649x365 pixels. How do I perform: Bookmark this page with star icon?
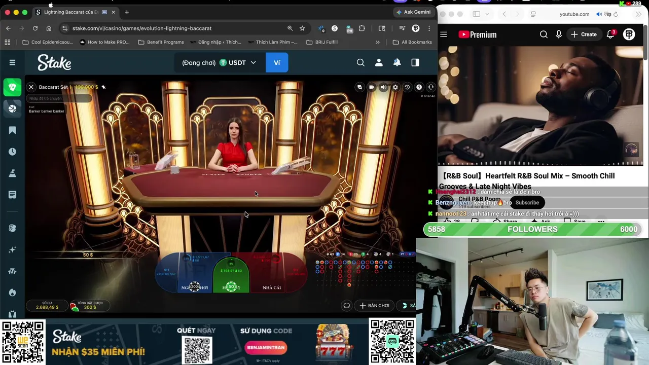pyautogui.click(x=302, y=28)
